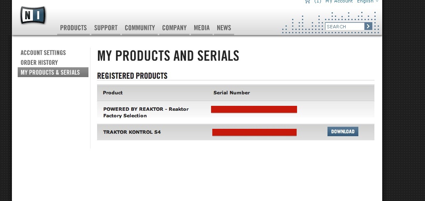The height and width of the screenshot is (201, 425).
Task: Click into the SEARCH input field
Action: tap(344, 27)
